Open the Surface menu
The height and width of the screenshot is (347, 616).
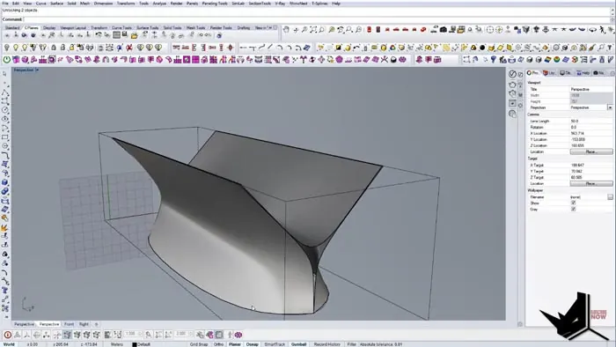click(x=56, y=4)
